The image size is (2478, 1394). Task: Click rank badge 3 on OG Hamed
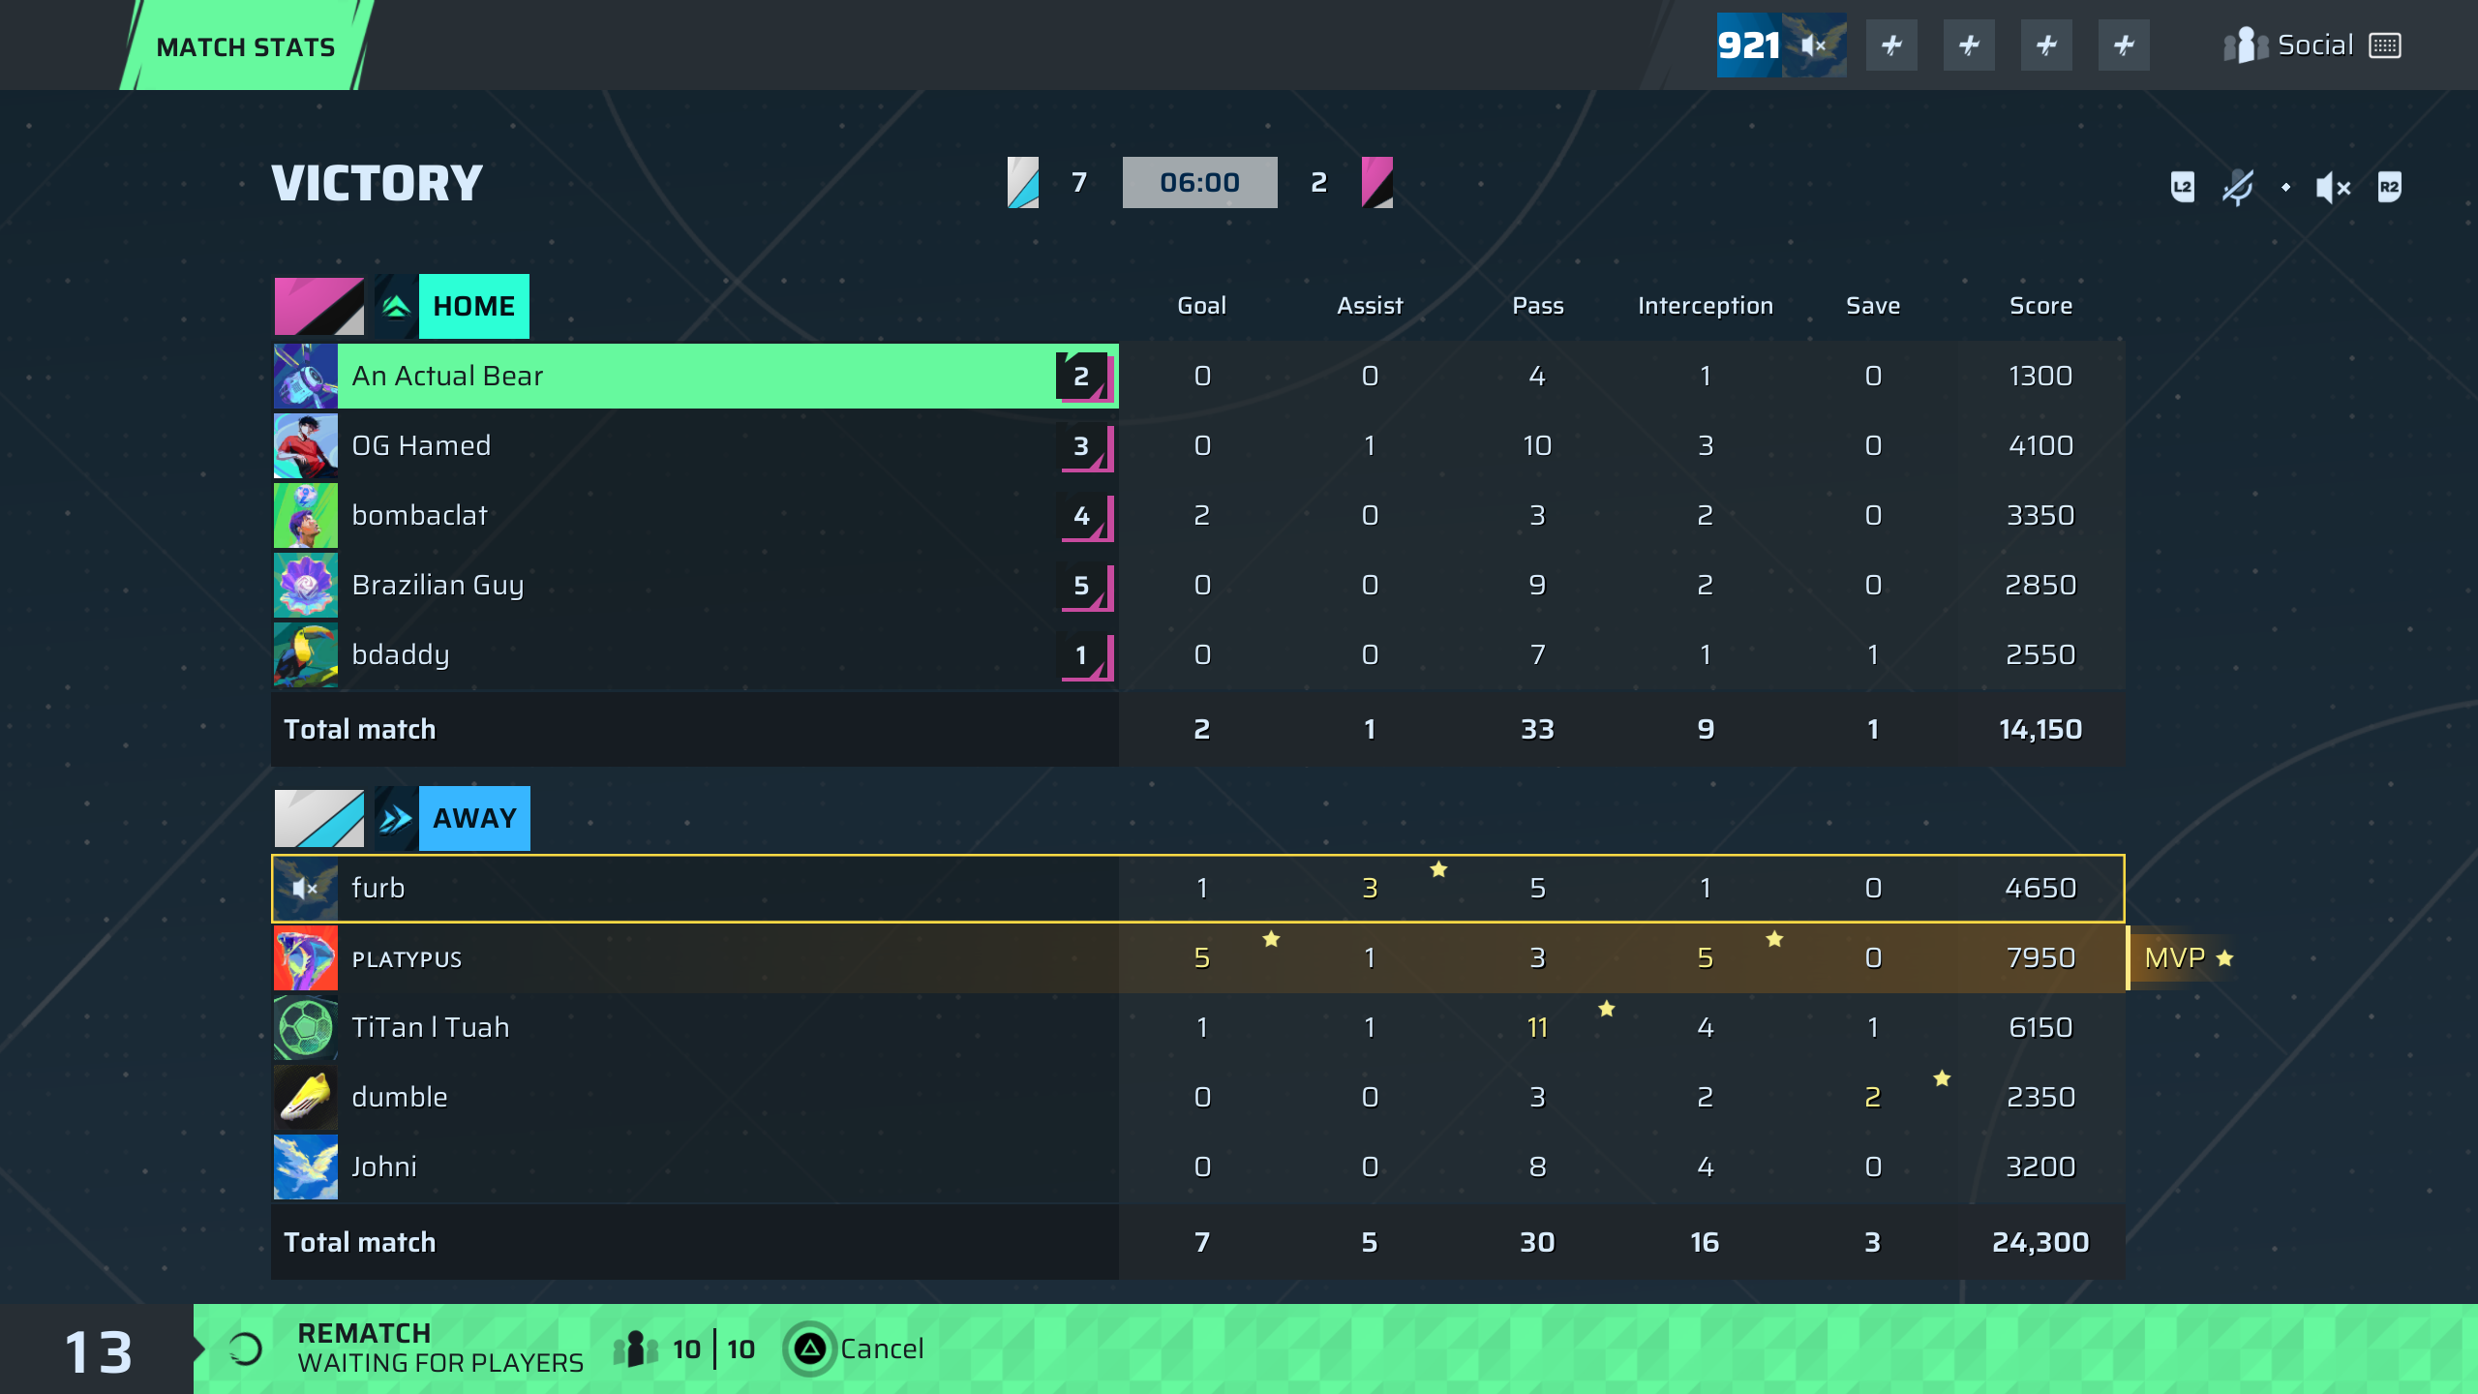pyautogui.click(x=1084, y=446)
